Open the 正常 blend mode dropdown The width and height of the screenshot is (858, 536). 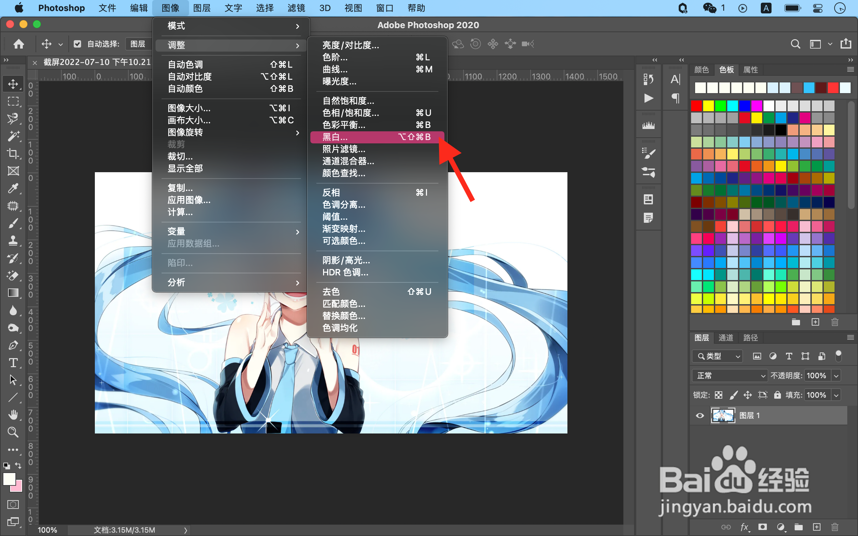click(730, 376)
